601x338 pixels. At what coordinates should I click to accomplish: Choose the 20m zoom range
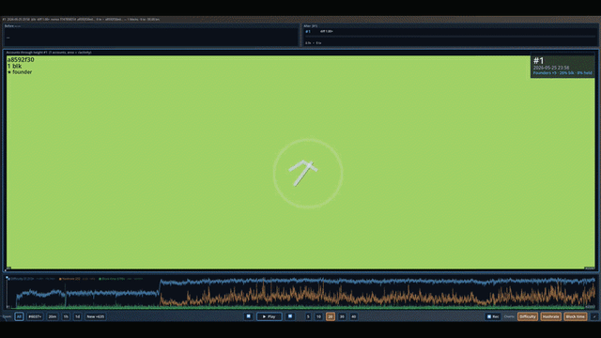coord(53,316)
